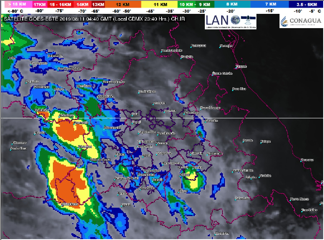Select the Huejutla city label
The image size is (324, 240).
point(187,57)
